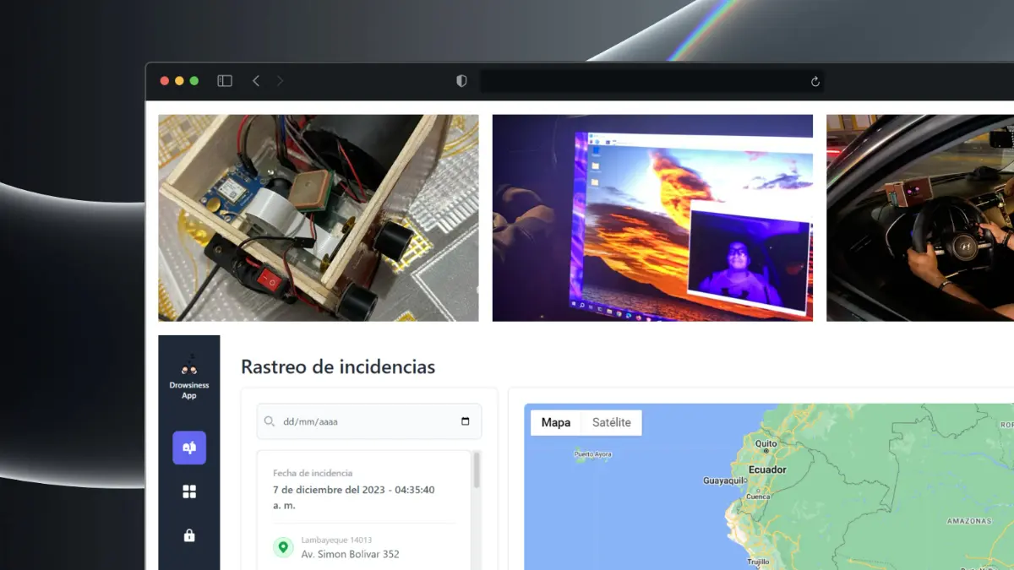This screenshot has width=1014, height=570.
Task: Open the car steering wheel photo
Action: (x=920, y=218)
